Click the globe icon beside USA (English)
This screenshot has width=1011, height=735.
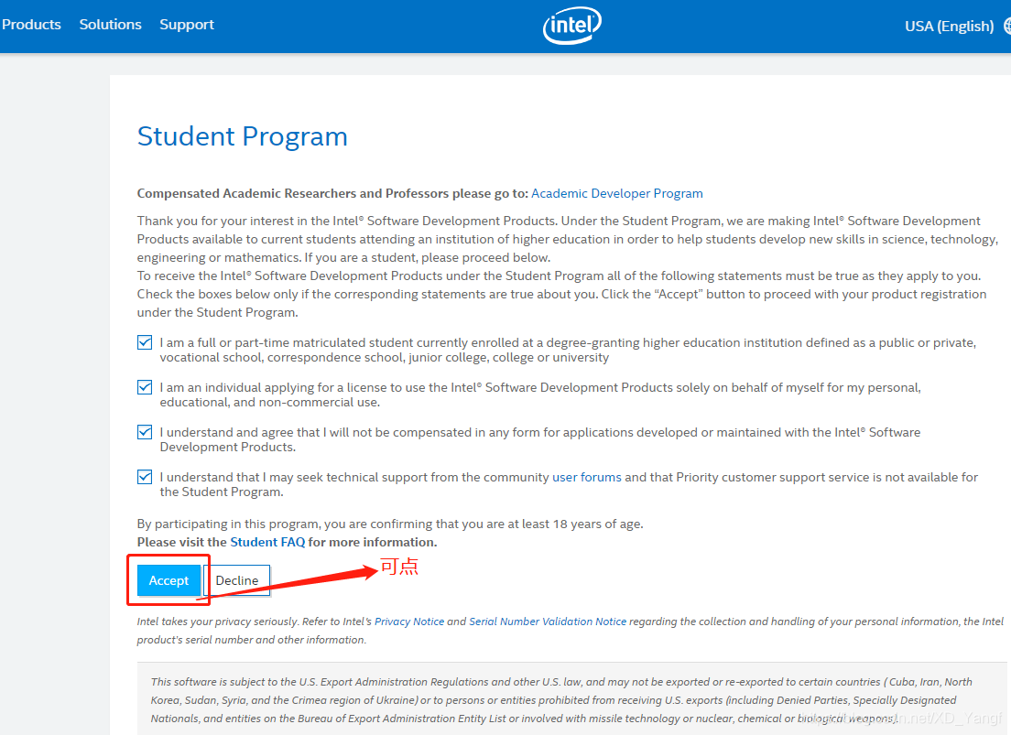click(1007, 27)
